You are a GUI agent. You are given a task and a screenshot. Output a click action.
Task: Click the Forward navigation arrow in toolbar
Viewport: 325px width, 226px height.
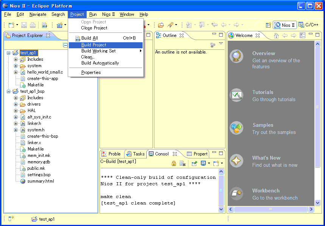[x=236, y=25]
